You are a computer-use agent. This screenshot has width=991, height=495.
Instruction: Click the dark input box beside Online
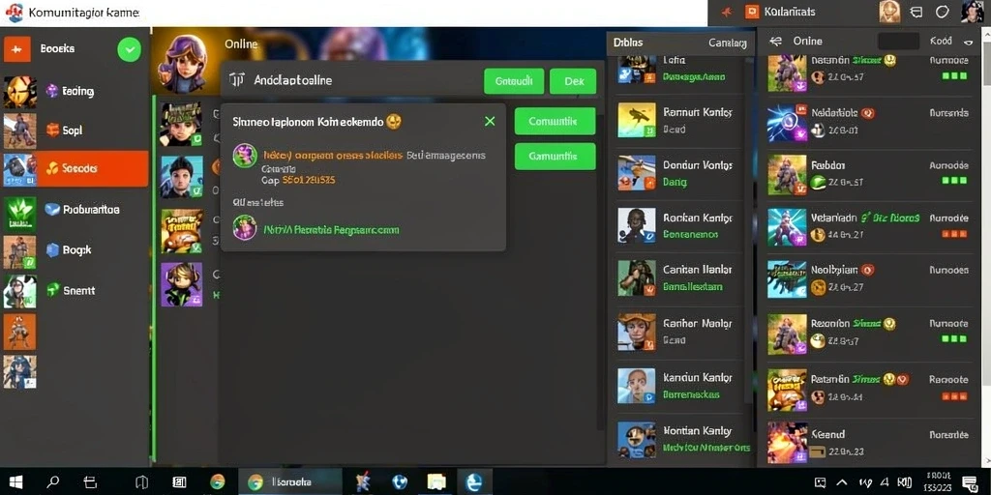pyautogui.click(x=899, y=41)
